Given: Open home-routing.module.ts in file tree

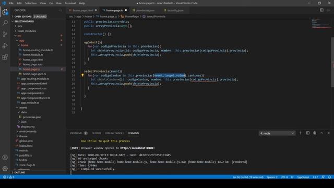Looking at the screenshot, I should (x=38, y=50).
